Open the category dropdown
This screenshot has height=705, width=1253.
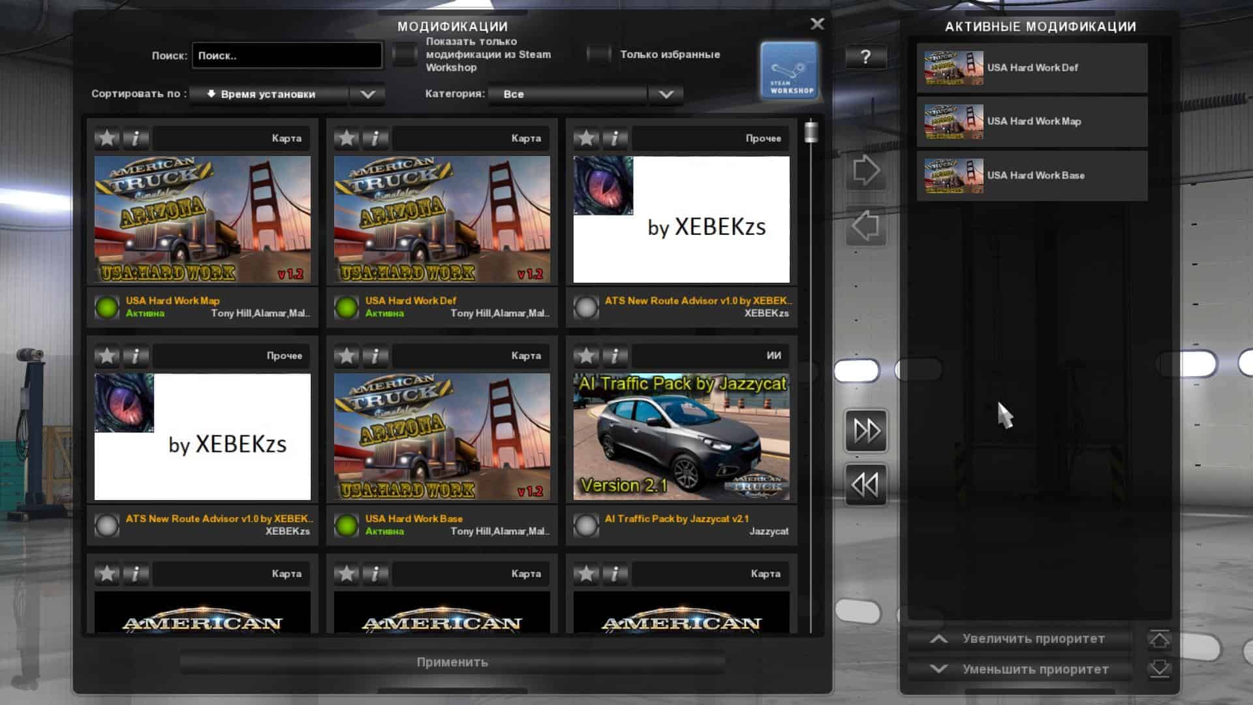click(585, 94)
